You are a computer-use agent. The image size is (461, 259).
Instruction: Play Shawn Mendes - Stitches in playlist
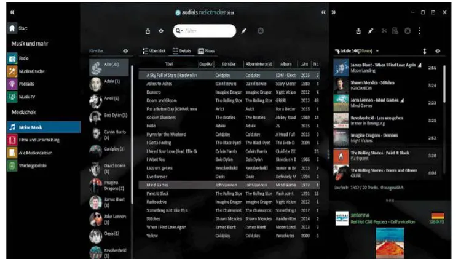[x=387, y=86]
